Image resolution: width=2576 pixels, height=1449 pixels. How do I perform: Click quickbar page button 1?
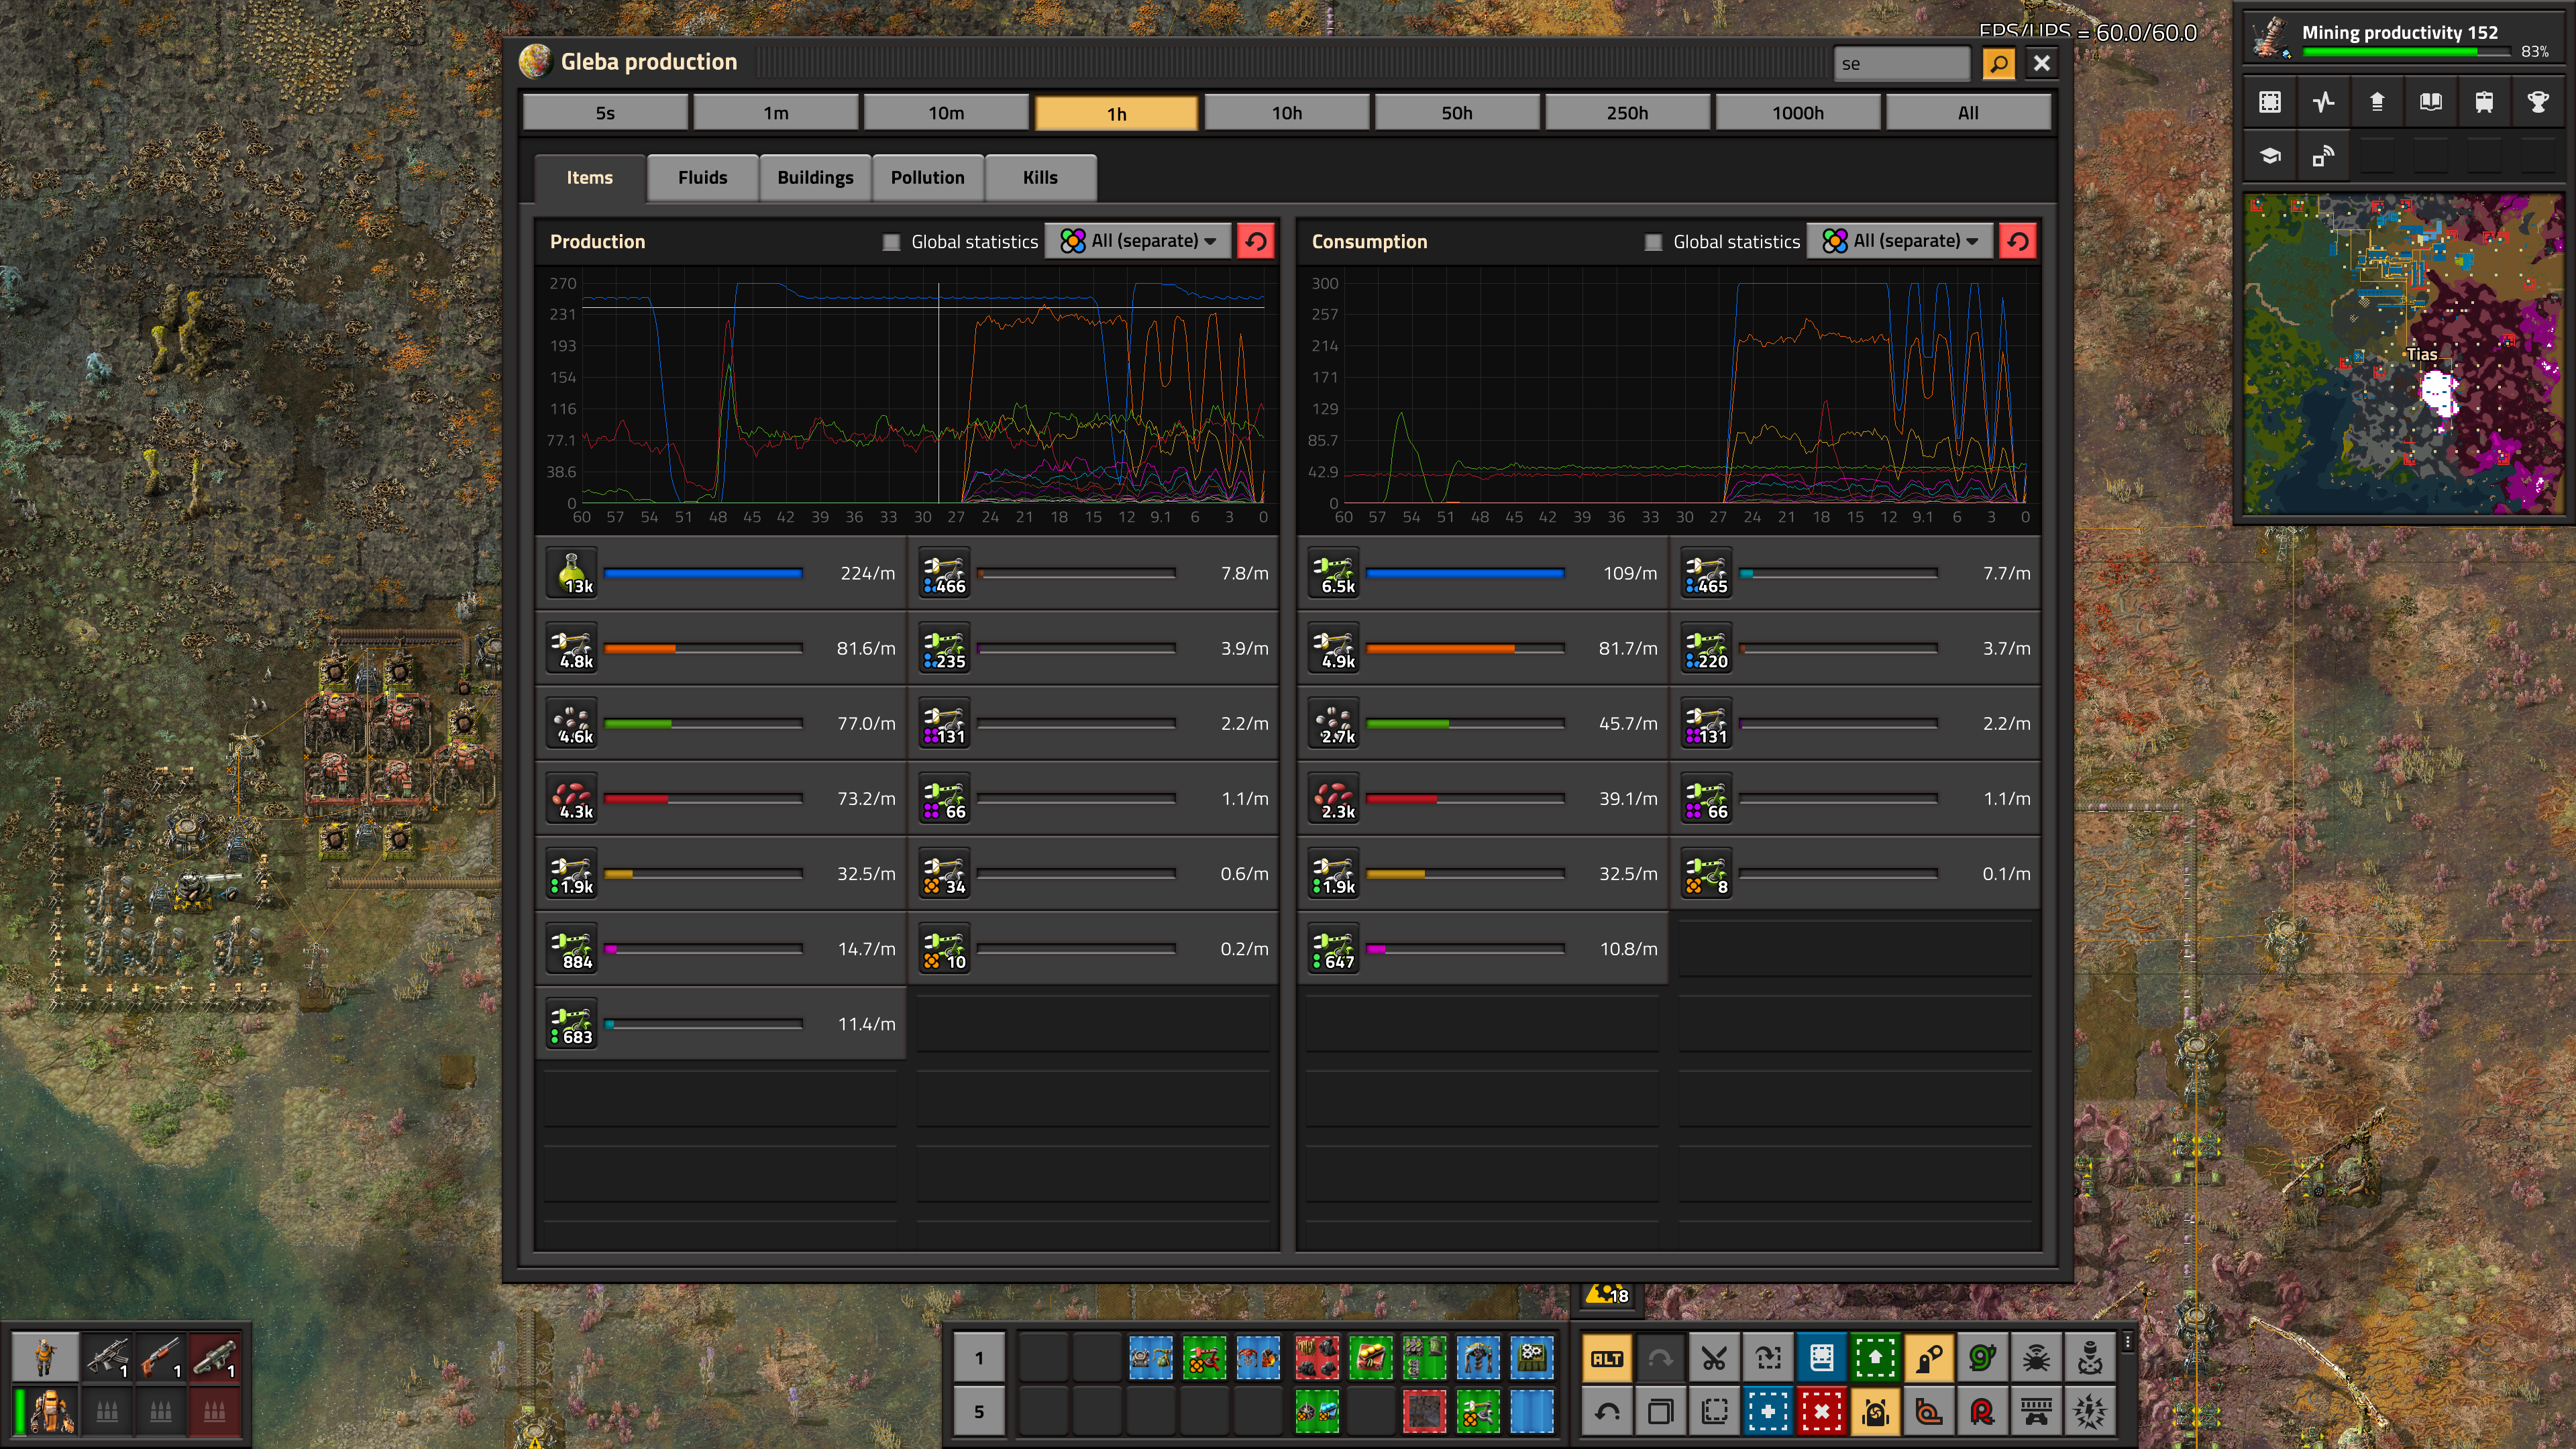pyautogui.click(x=978, y=1358)
